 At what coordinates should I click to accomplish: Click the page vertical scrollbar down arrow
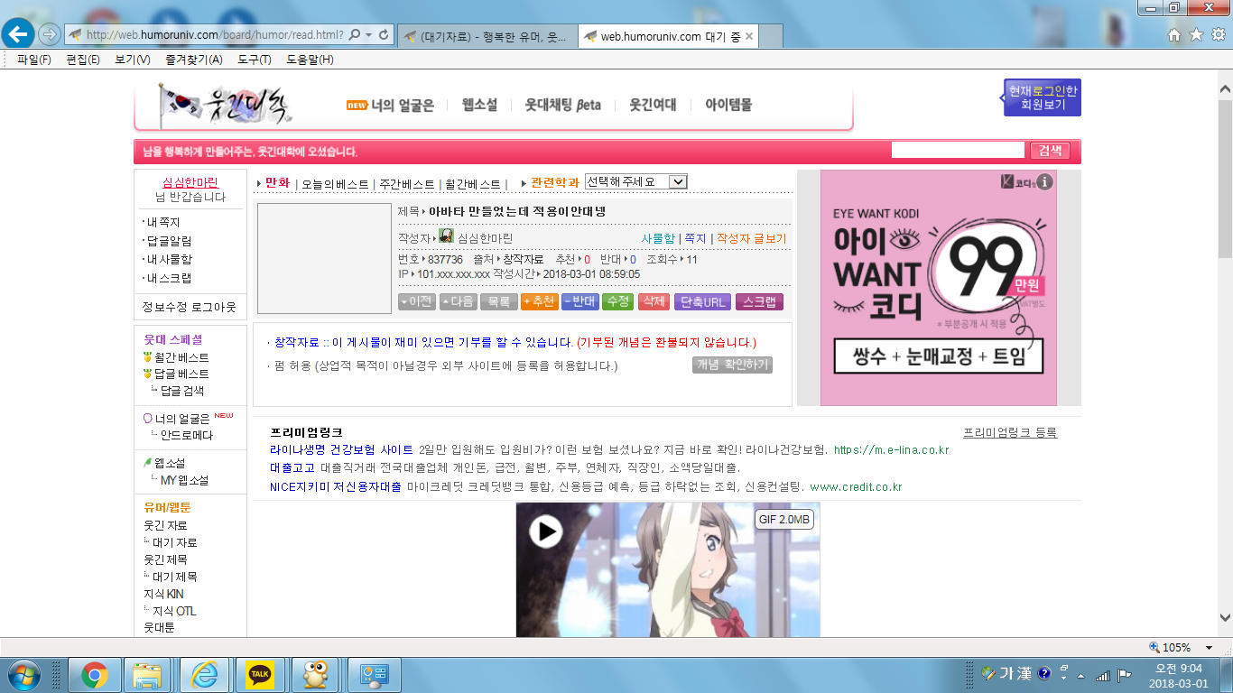pos(1225,619)
